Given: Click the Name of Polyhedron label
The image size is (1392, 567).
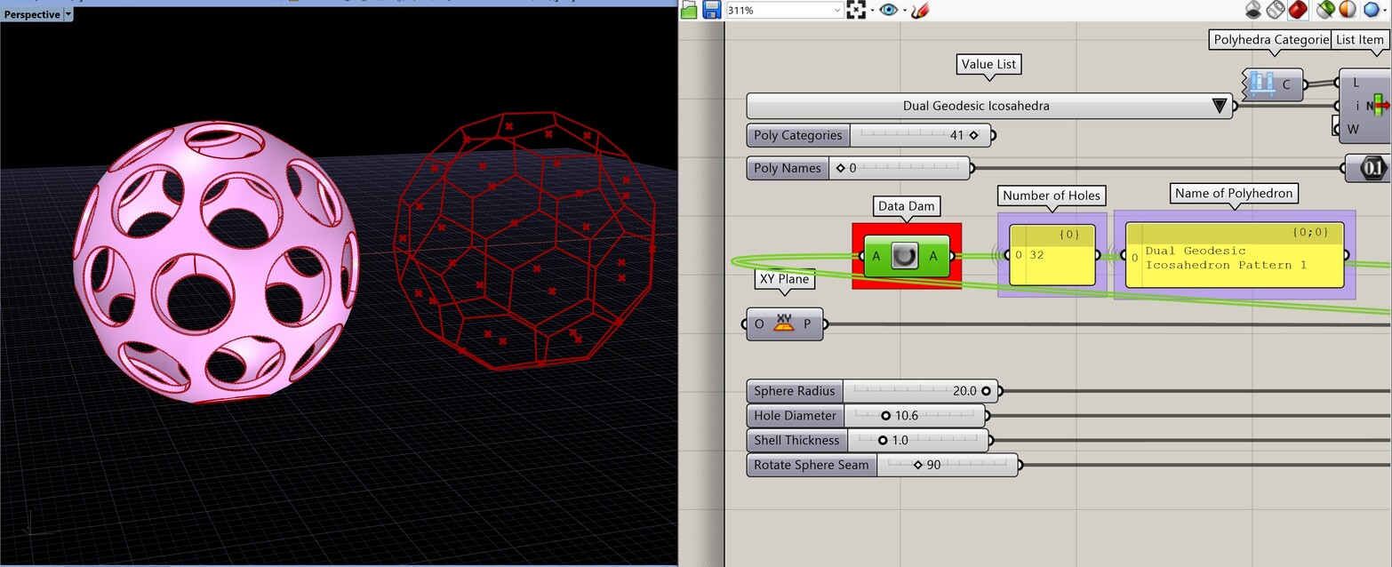Looking at the screenshot, I should click(x=1235, y=193).
